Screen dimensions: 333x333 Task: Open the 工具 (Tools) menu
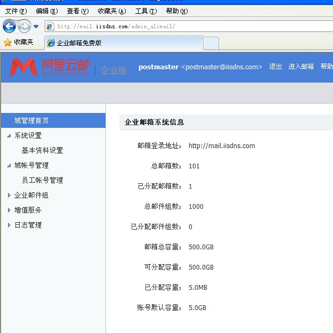pos(145,11)
